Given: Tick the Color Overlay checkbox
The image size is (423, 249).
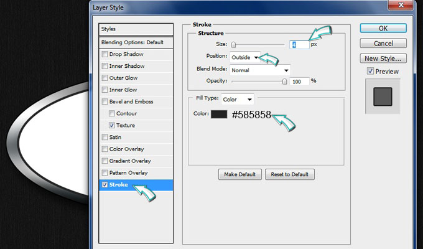Looking at the screenshot, I should tap(105, 149).
